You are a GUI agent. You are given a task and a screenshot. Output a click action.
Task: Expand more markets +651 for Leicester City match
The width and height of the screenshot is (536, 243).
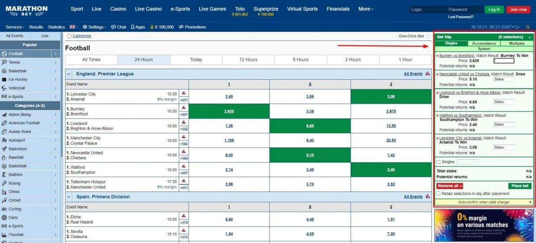click(184, 100)
